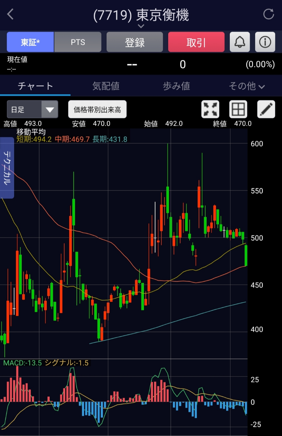Image resolution: width=282 pixels, height=436 pixels.
Task: Open その他 dropdown tab
Action: 247,86
